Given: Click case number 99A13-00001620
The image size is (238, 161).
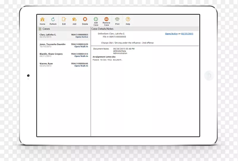Looking at the screenshot, I should (79, 44).
